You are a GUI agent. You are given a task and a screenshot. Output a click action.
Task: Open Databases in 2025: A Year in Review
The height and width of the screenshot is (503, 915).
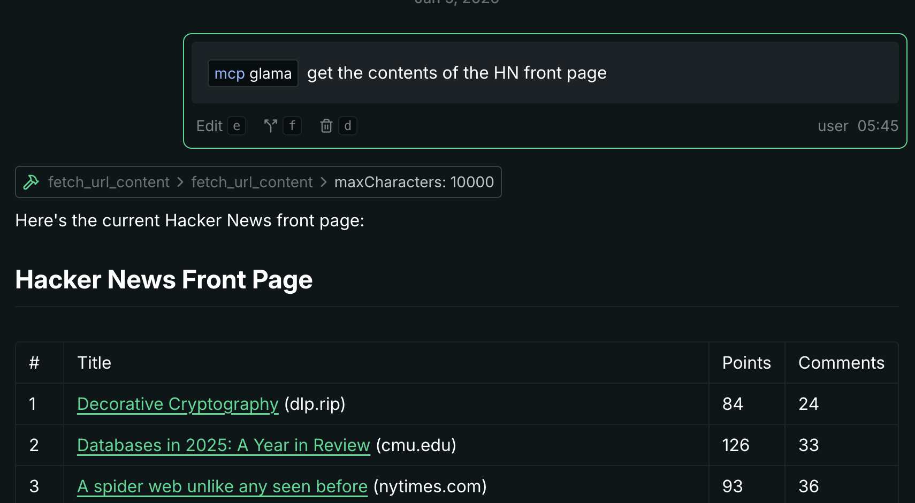[x=223, y=445]
